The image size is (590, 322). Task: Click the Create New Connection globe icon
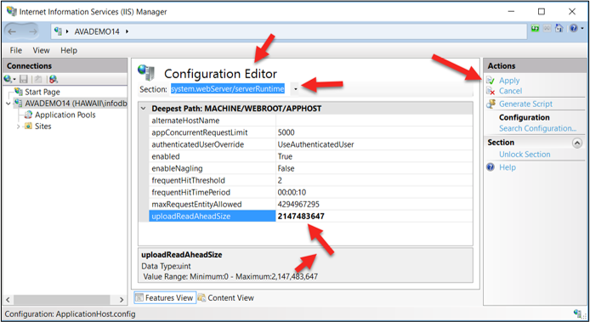point(8,79)
